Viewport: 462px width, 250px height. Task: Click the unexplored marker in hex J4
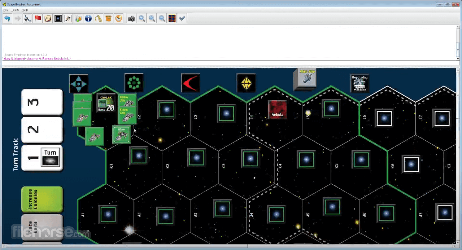point(276,214)
